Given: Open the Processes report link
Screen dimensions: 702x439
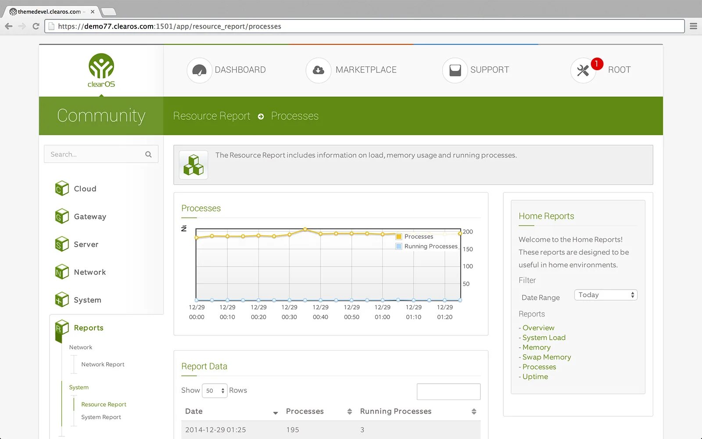Looking at the screenshot, I should coord(539,367).
